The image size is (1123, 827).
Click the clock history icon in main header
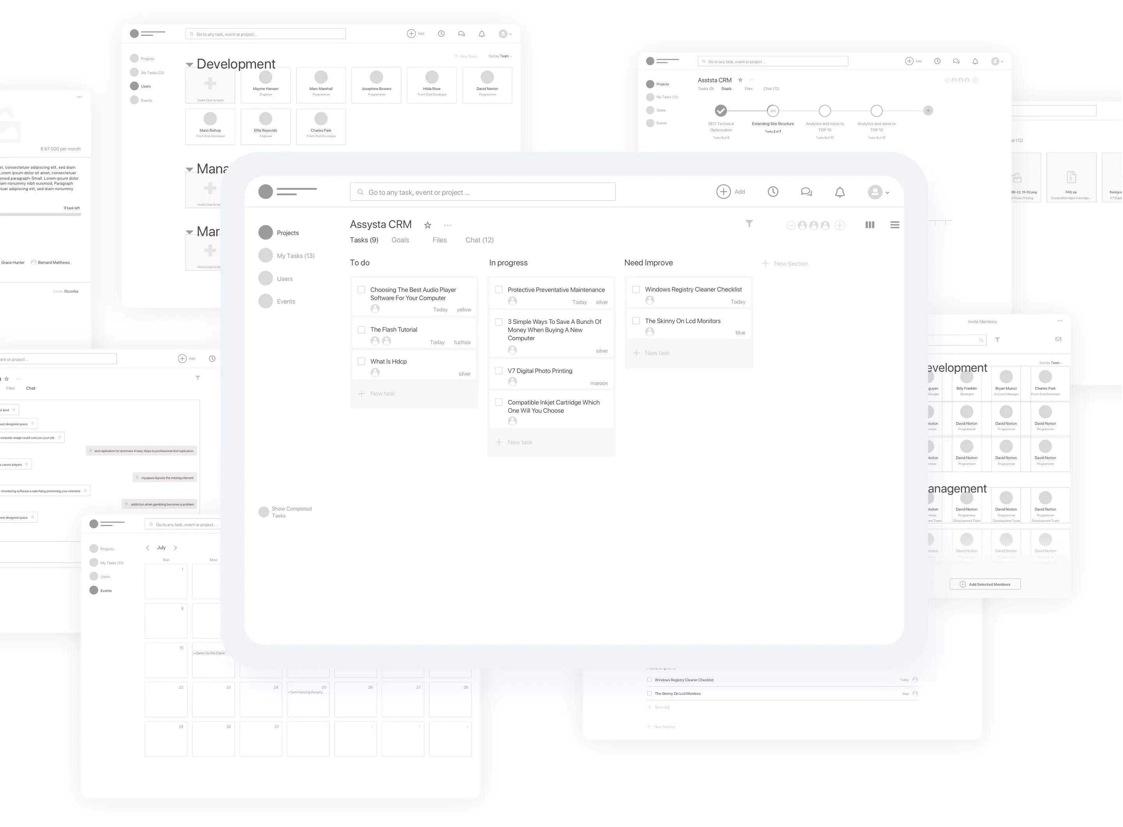pos(773,192)
